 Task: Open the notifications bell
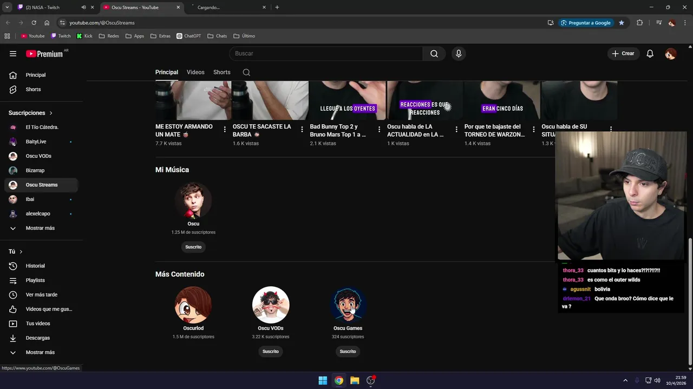pyautogui.click(x=650, y=53)
